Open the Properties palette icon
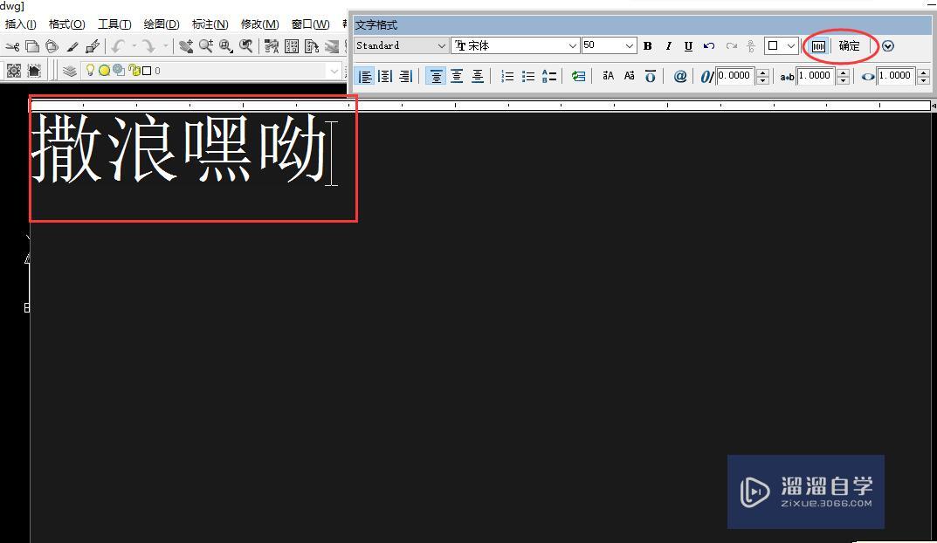 (272, 46)
